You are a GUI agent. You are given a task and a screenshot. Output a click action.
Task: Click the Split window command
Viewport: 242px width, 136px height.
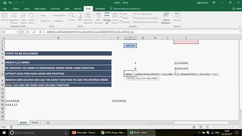[x=124, y=14]
